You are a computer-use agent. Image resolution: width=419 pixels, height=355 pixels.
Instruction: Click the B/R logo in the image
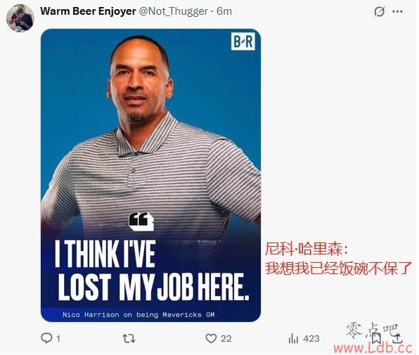tap(243, 41)
